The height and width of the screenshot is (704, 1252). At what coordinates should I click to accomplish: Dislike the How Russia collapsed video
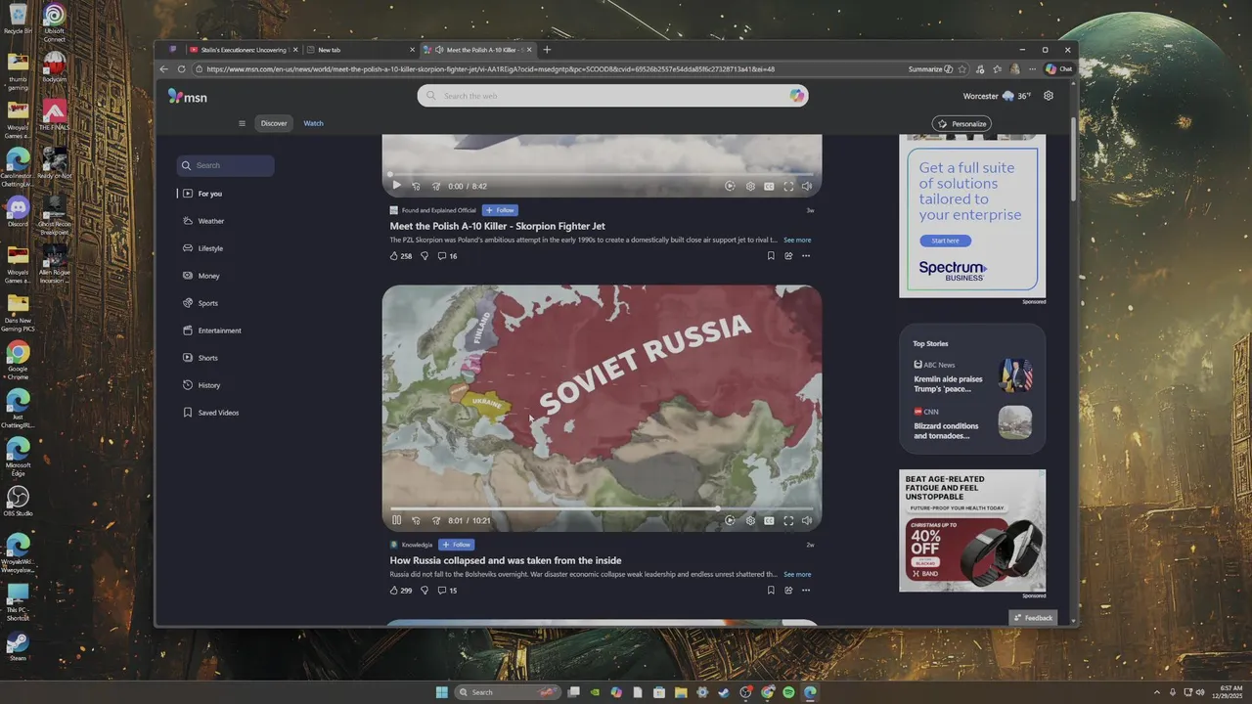coord(425,591)
